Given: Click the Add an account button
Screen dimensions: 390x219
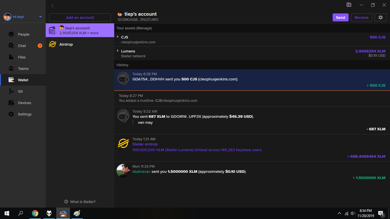Looking at the screenshot, I should (x=80, y=17).
